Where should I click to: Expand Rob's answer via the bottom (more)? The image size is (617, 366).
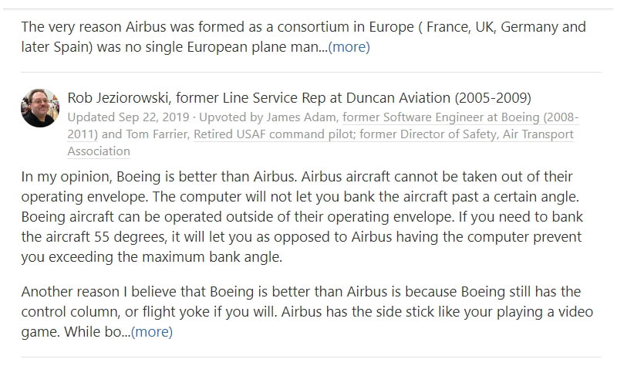pos(152,333)
